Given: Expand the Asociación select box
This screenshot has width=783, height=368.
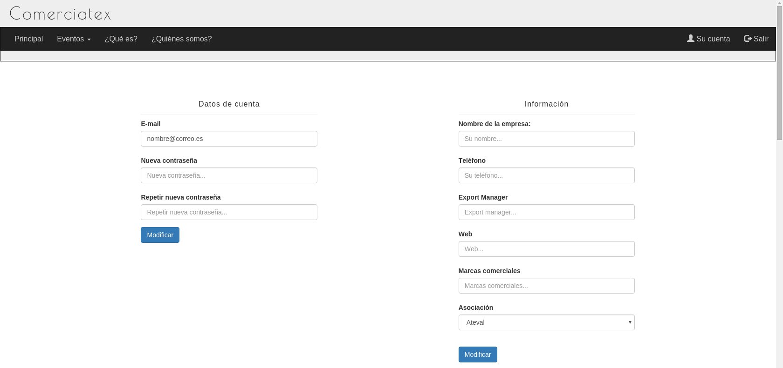Looking at the screenshot, I should click(546, 322).
